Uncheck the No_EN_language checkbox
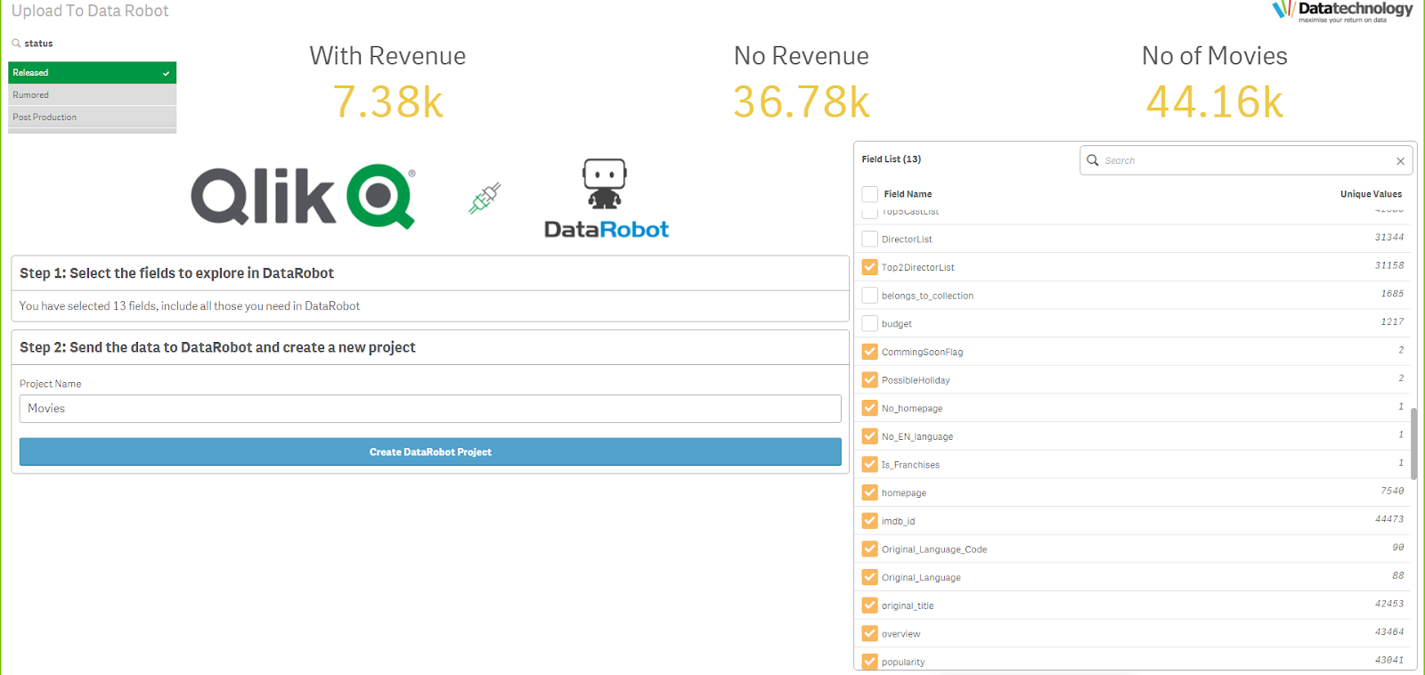 870,436
